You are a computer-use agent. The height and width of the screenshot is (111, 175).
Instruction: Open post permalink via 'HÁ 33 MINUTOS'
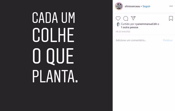123,32
